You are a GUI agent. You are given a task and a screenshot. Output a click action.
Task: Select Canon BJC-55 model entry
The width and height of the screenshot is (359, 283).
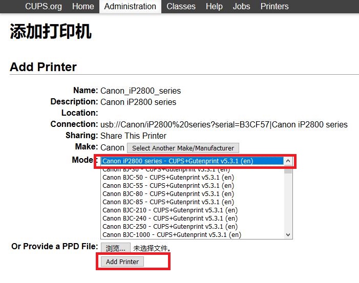[x=192, y=186]
